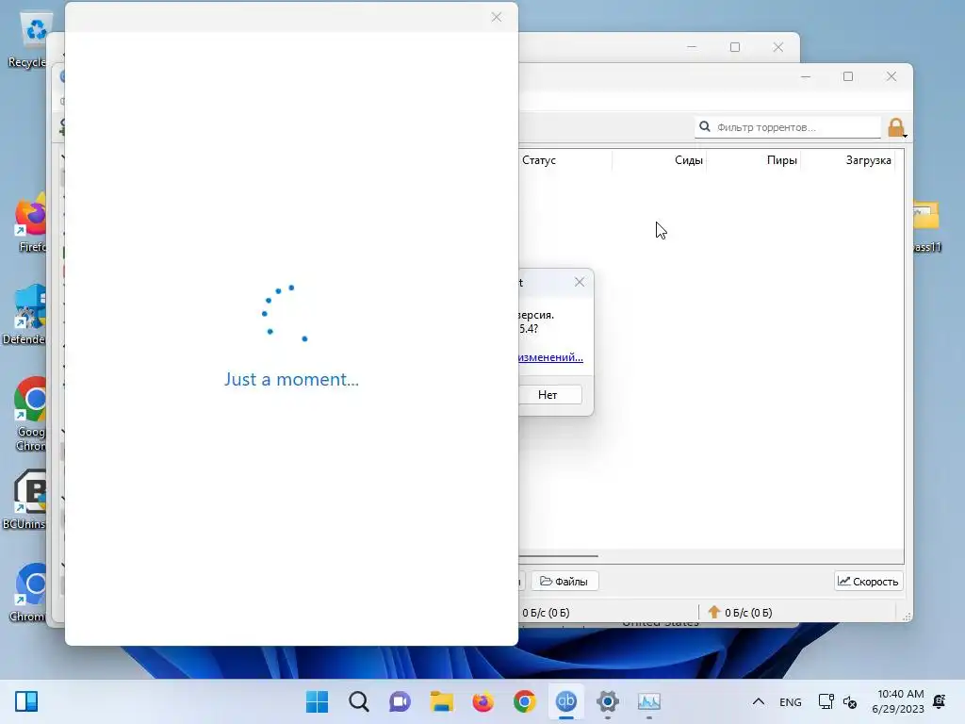Viewport: 965px width, 724px height.
Task: Switch to the Файлы tab
Action: click(564, 581)
